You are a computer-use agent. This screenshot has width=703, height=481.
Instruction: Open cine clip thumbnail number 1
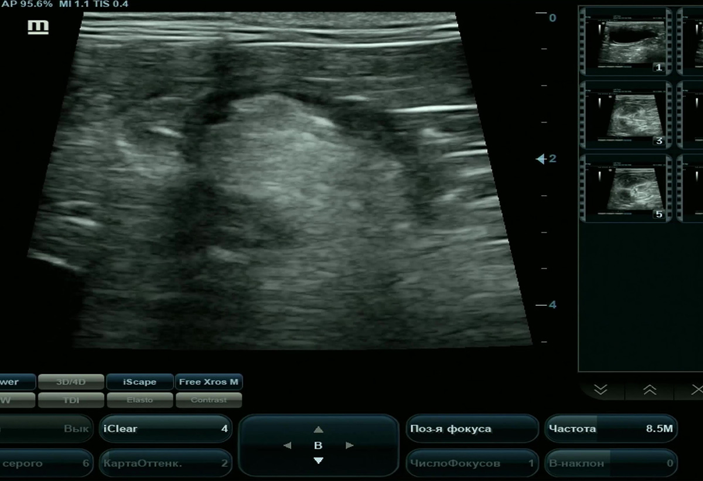626,41
